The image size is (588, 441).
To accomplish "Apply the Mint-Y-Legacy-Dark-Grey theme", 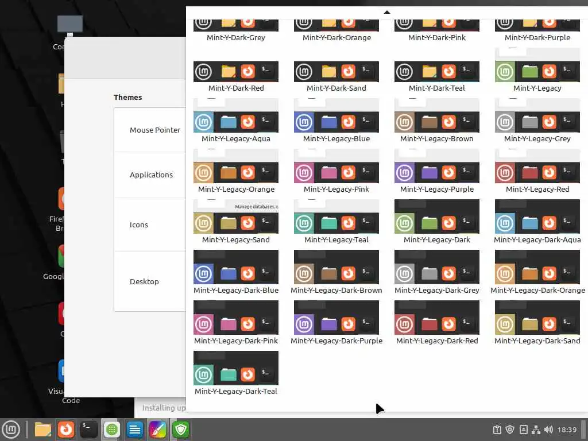I will tap(437, 273).
